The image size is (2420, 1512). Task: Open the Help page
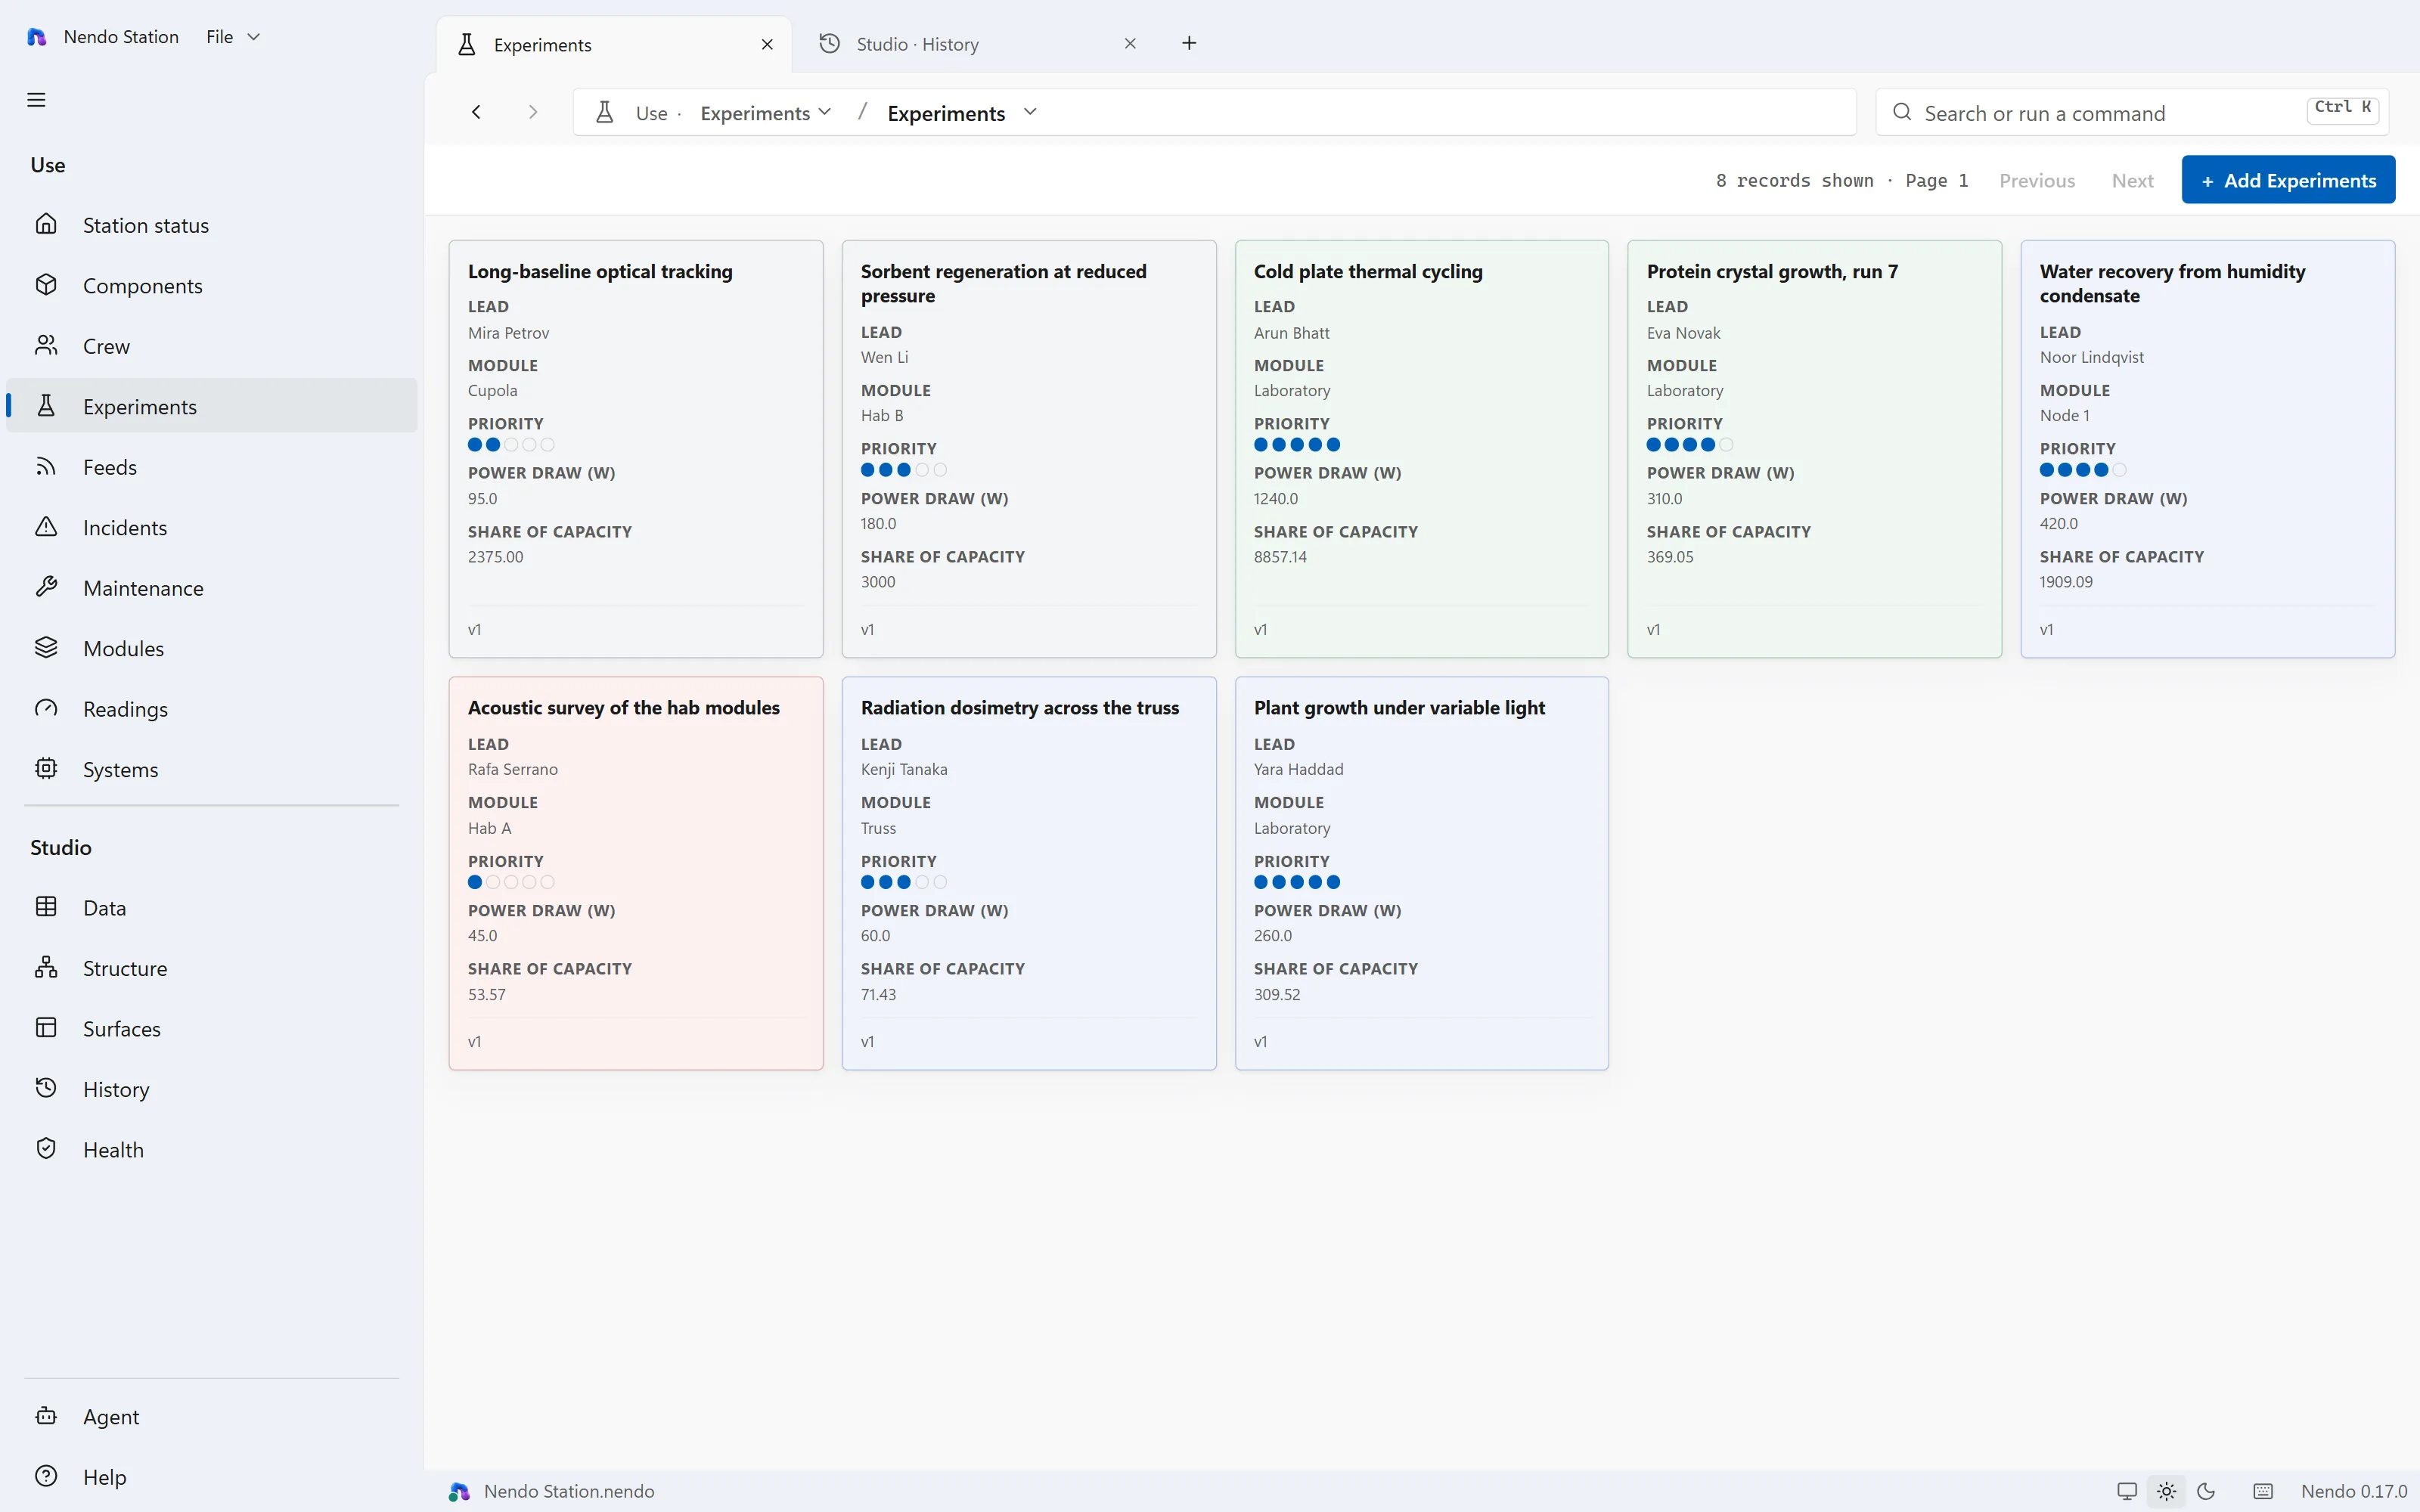coord(211,1477)
